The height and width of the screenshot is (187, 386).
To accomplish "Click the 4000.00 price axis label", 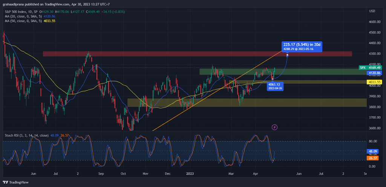I will (x=375, y=86).
